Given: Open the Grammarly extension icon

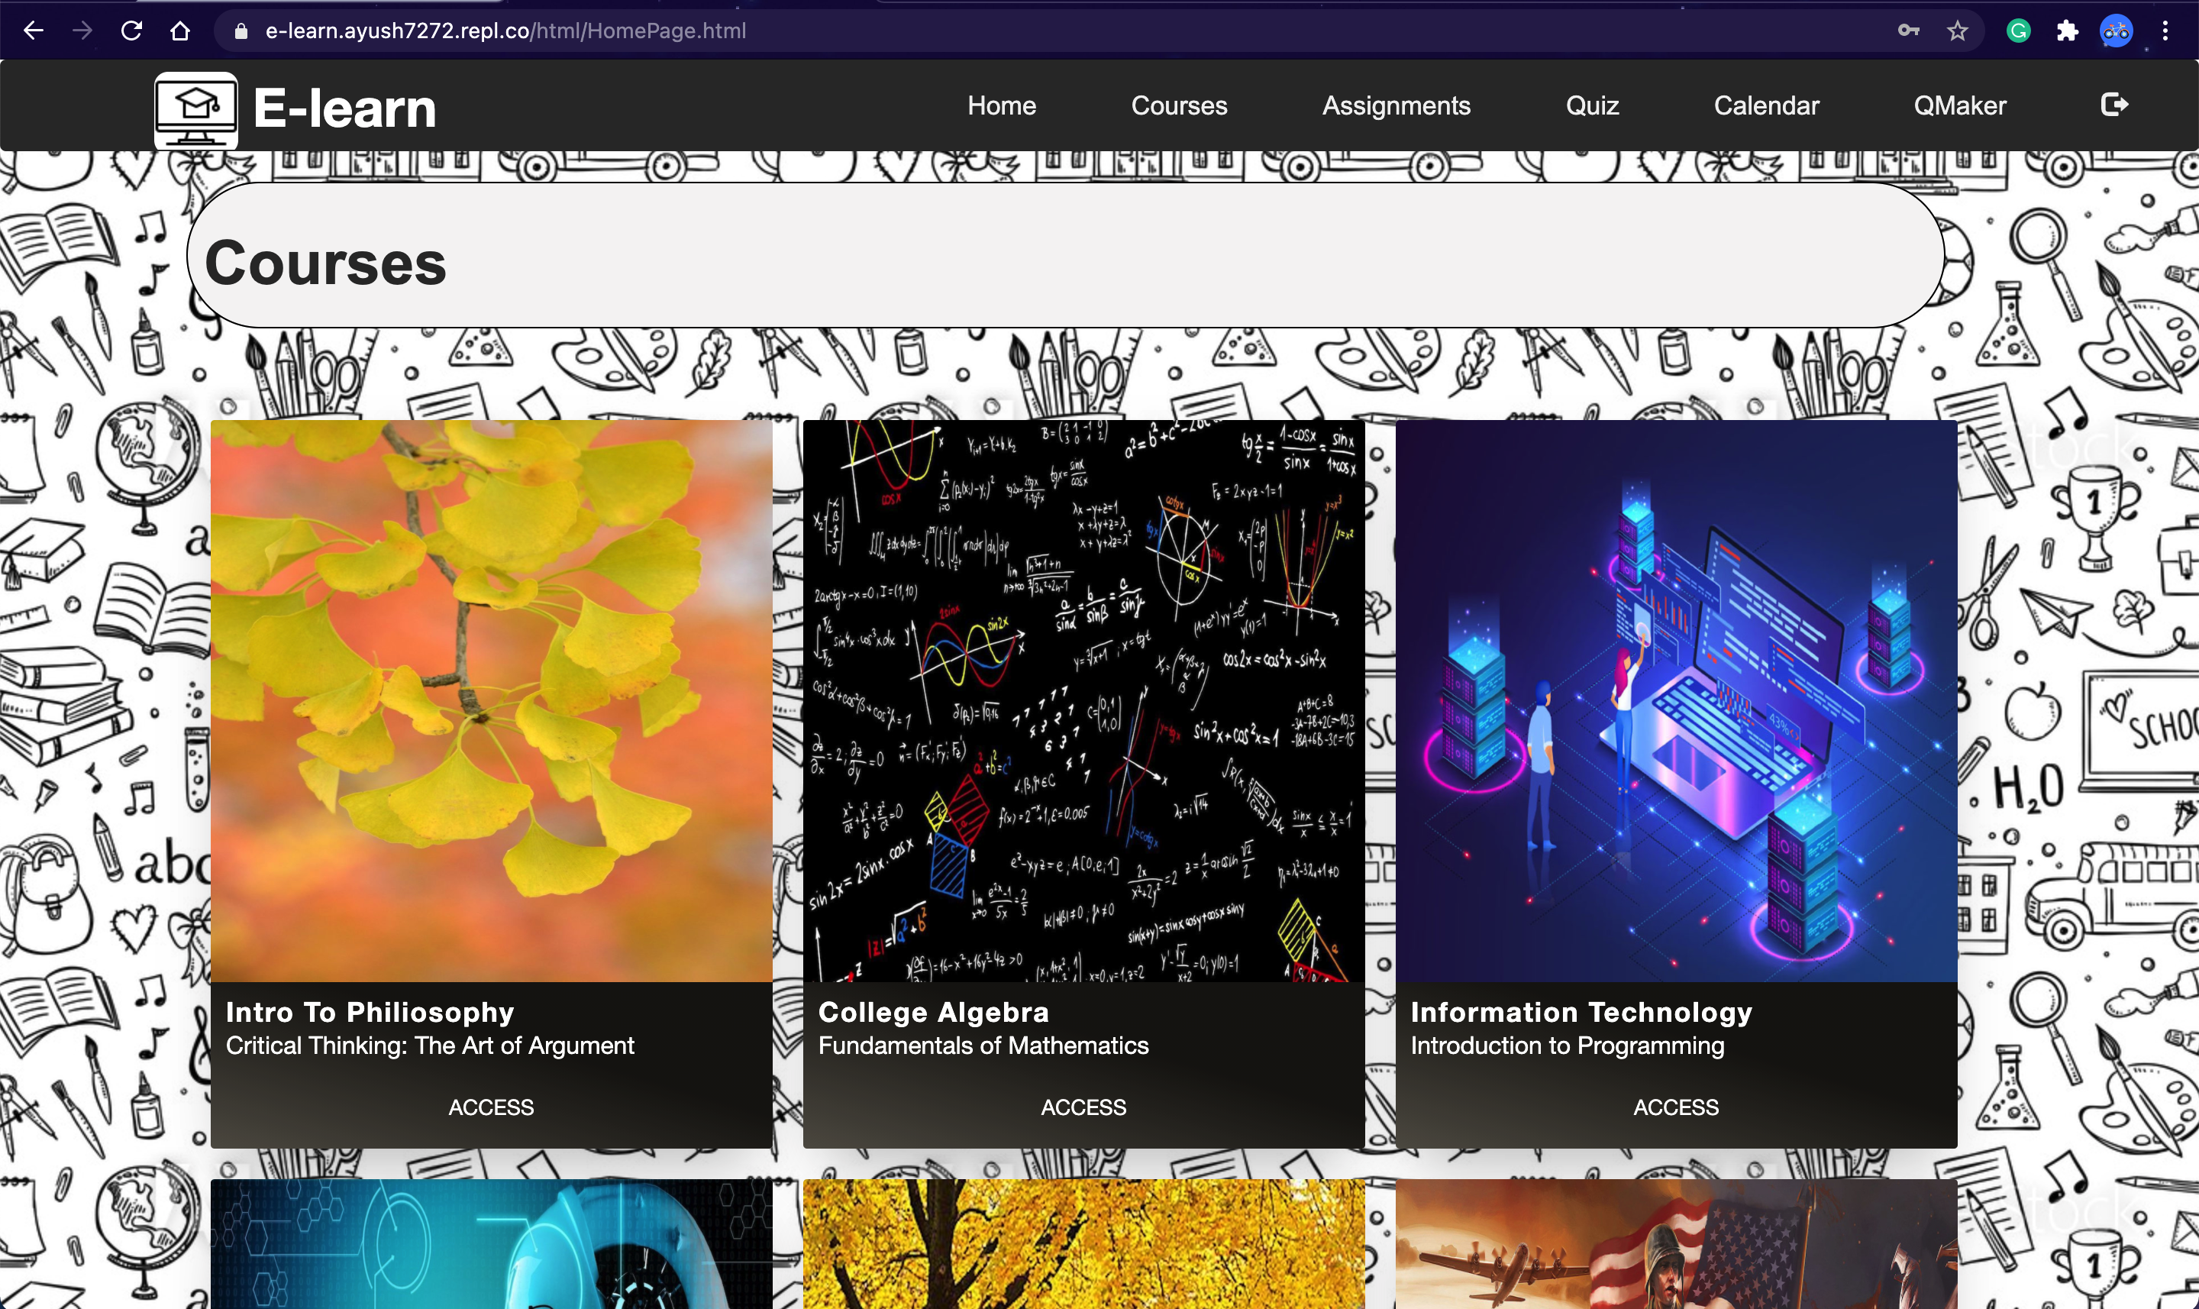Looking at the screenshot, I should pos(2018,31).
